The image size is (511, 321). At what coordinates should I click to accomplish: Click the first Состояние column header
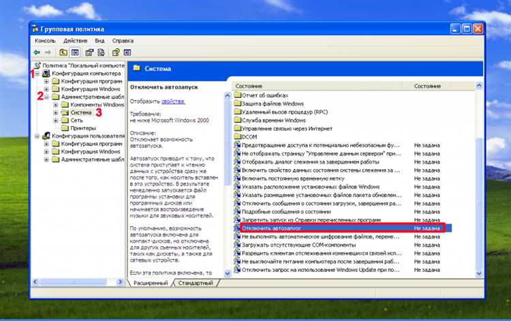317,86
